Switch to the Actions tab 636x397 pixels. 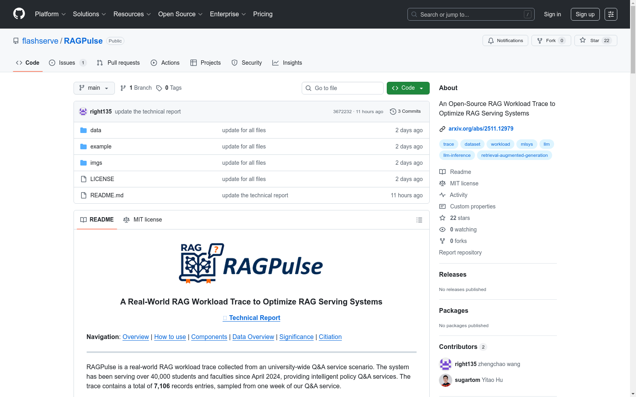(165, 63)
